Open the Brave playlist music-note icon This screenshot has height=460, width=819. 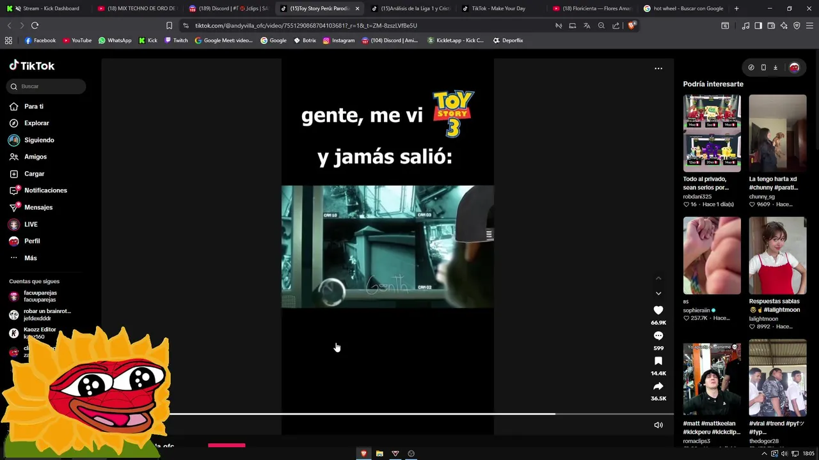[745, 26]
